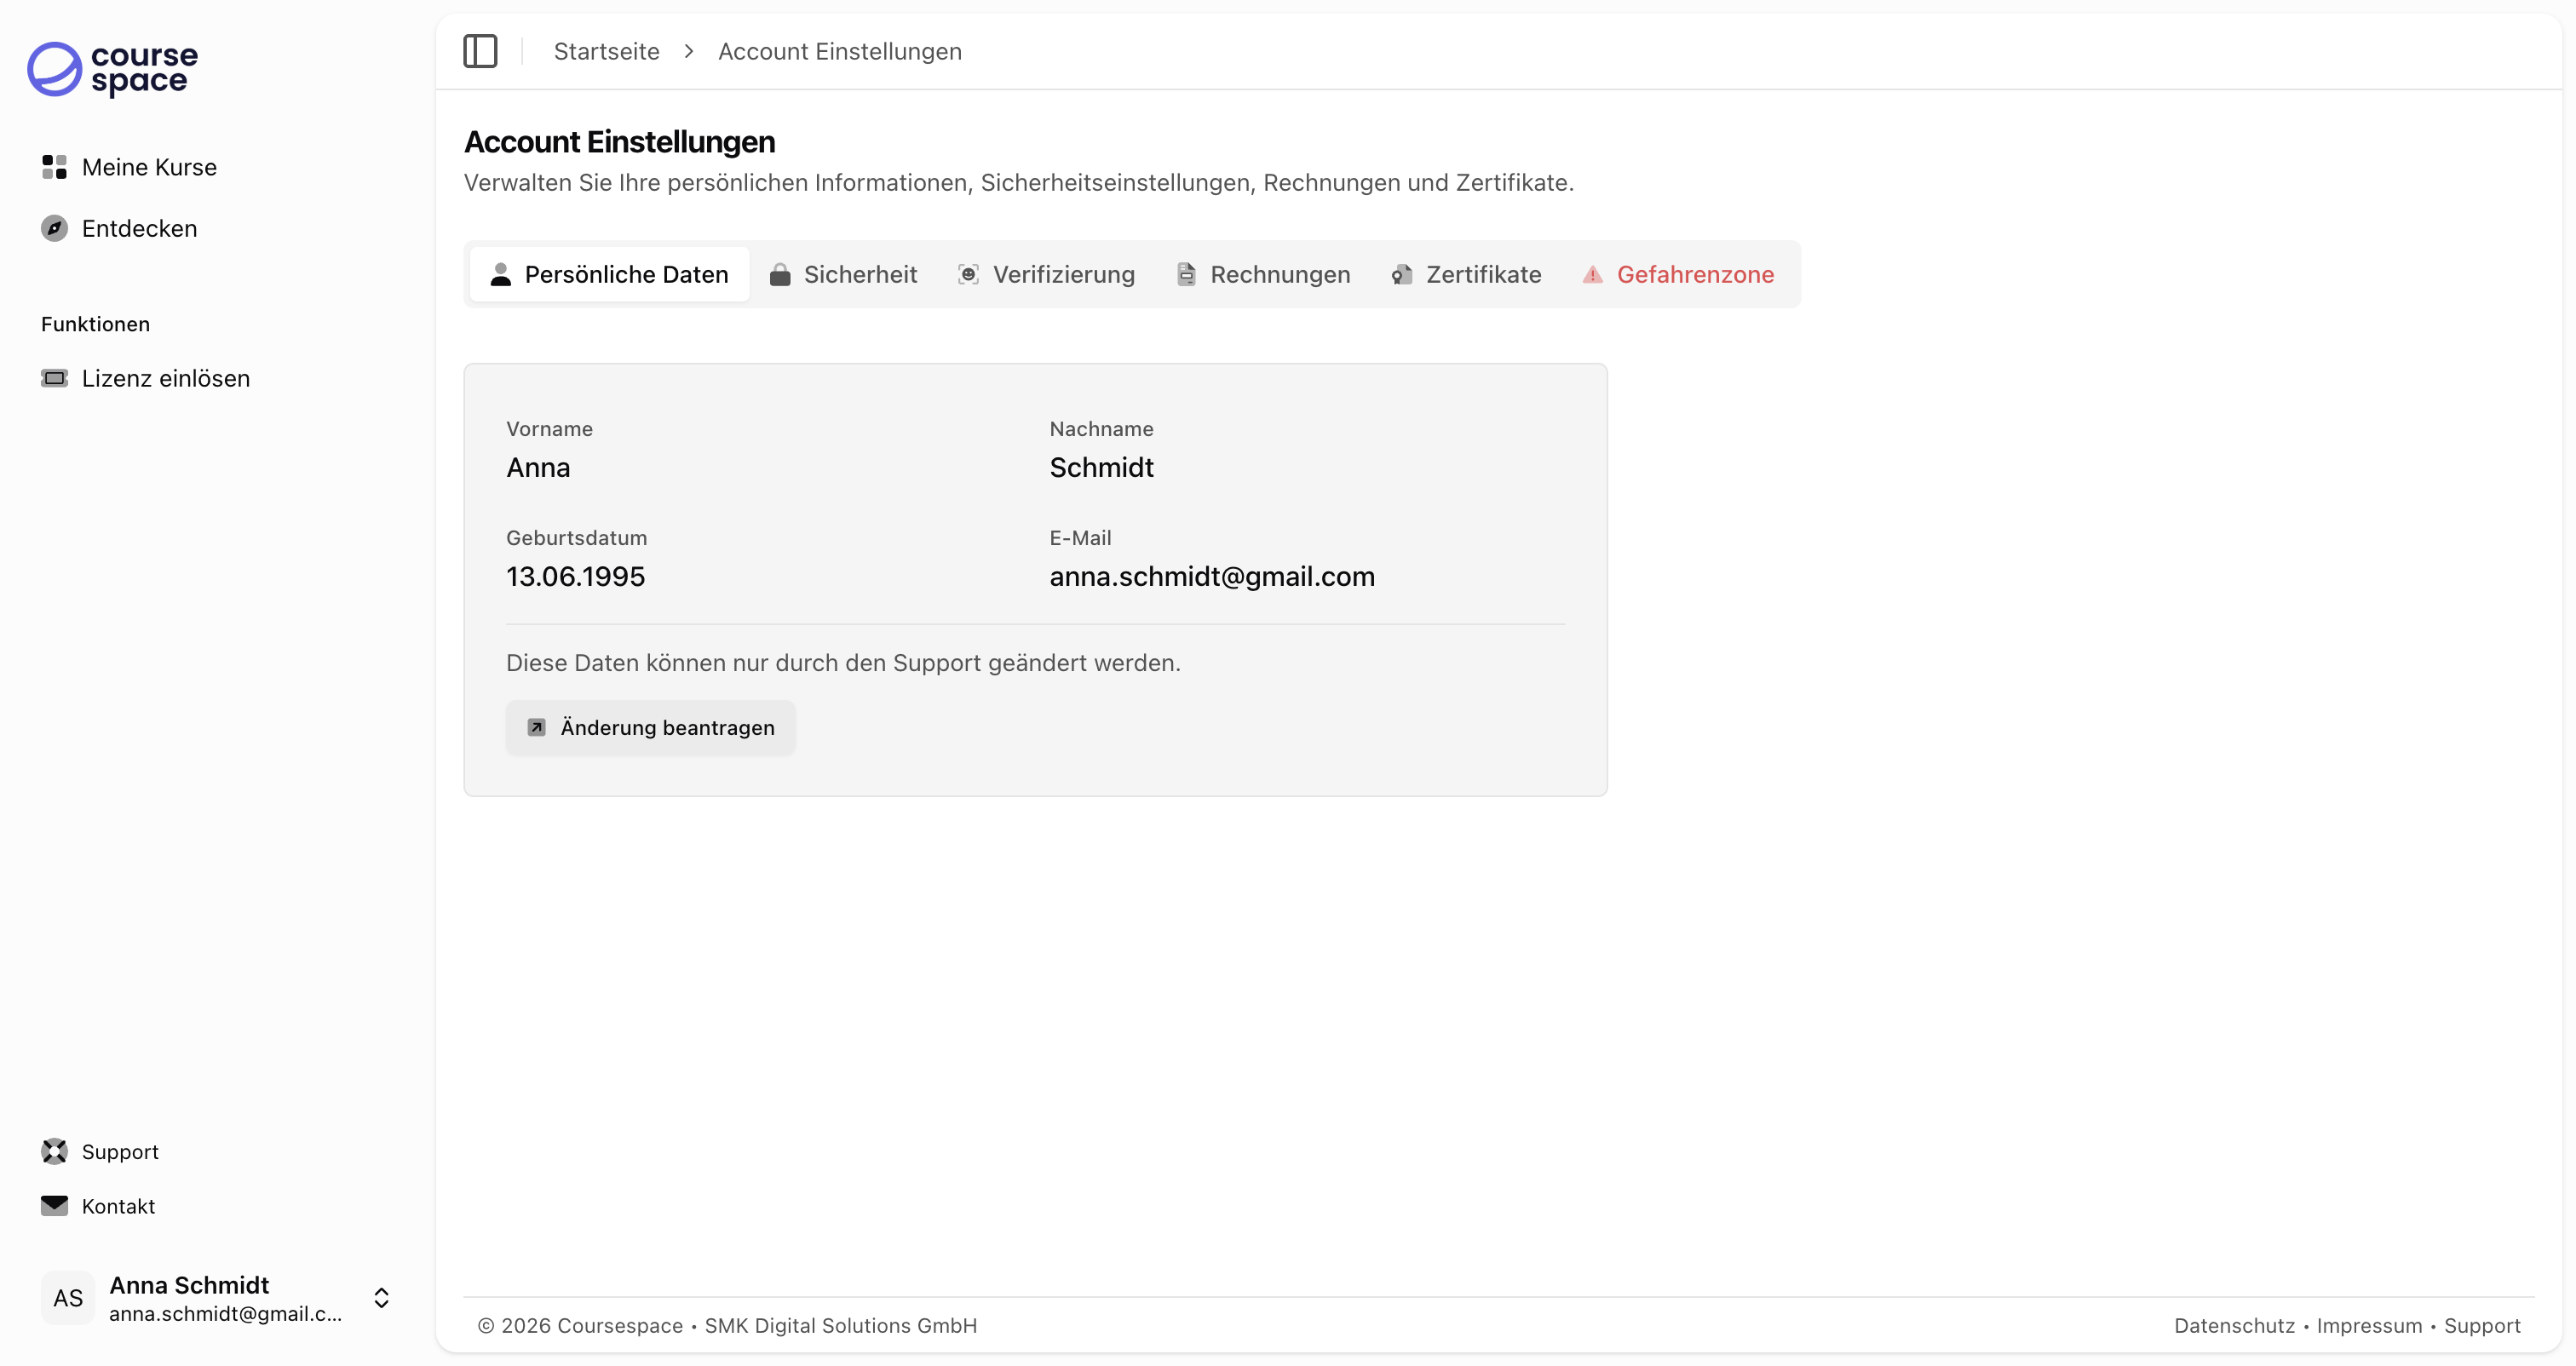Select the Persönliche Daten tab

click(609, 274)
